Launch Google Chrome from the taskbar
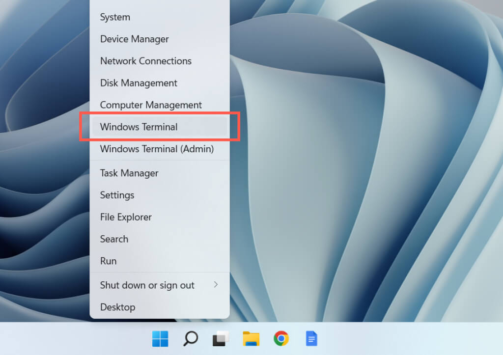Viewport: 503px width, 355px height. [x=281, y=338]
